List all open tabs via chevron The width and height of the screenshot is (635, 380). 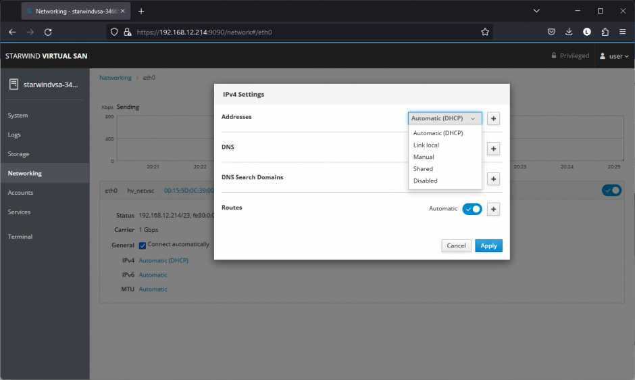point(536,11)
